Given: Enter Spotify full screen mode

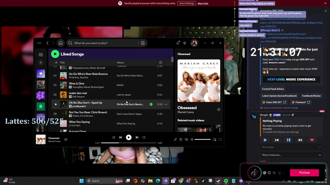Looking at the screenshot, I should [x=220, y=140].
